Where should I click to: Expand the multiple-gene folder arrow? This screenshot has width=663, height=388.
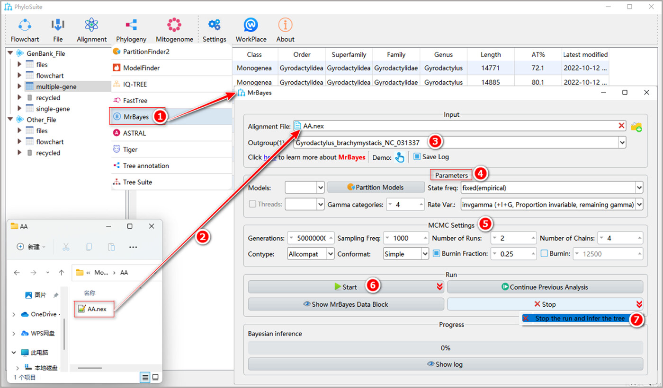click(x=19, y=86)
